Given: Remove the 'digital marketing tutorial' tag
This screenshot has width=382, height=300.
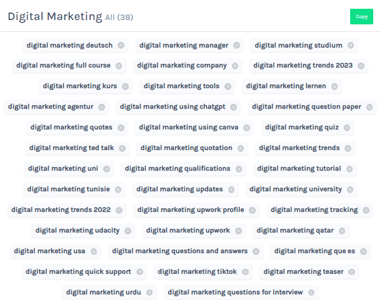Looking at the screenshot, I should click(349, 169).
